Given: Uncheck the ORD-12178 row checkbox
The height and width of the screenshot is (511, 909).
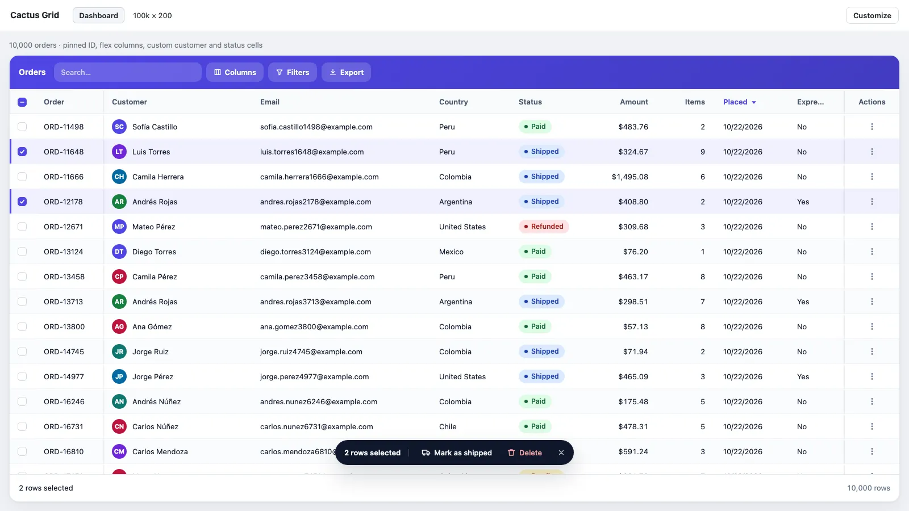Looking at the screenshot, I should (x=22, y=202).
